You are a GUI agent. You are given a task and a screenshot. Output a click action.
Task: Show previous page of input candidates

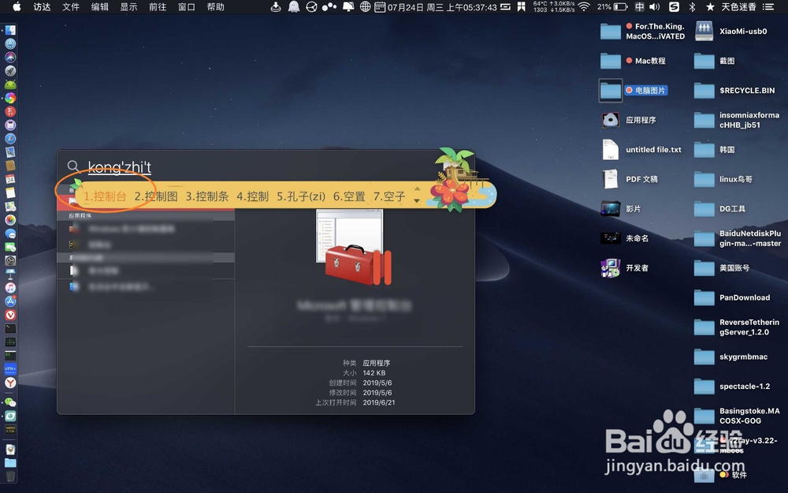(417, 189)
